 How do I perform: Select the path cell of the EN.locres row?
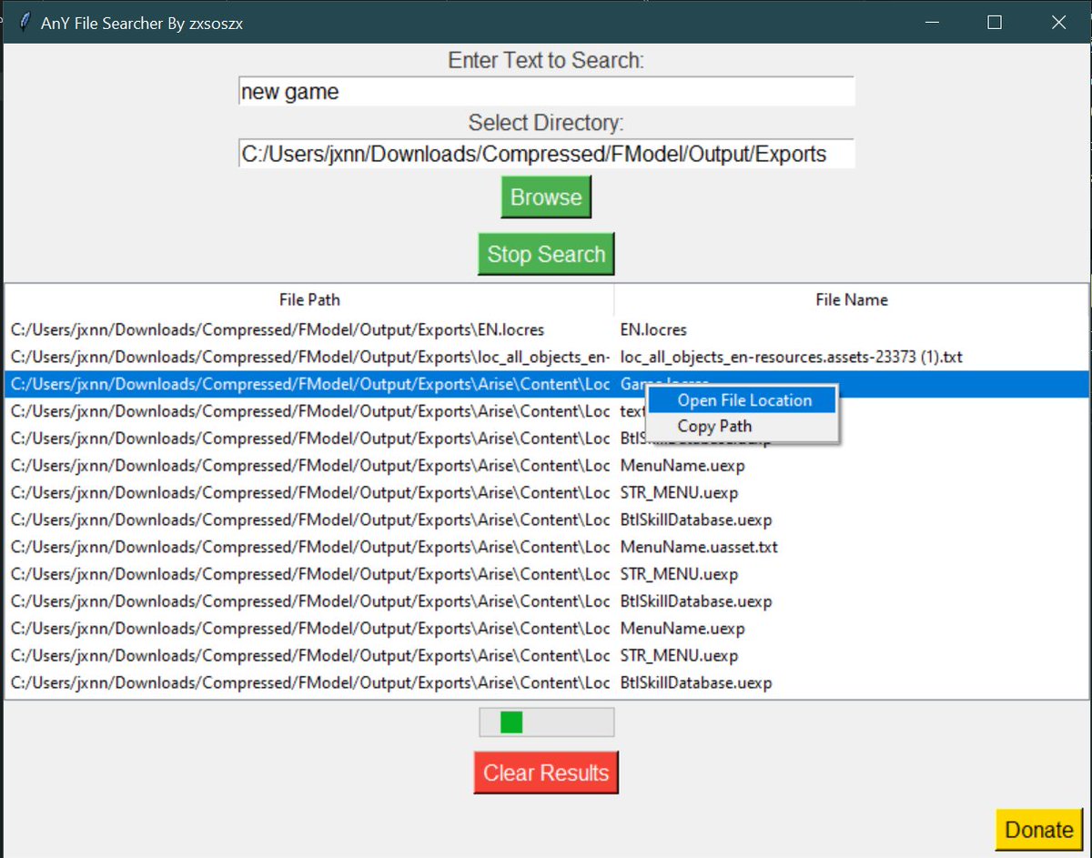309,329
